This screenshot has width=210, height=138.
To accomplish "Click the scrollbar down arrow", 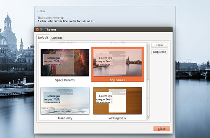I will tap(149, 119).
